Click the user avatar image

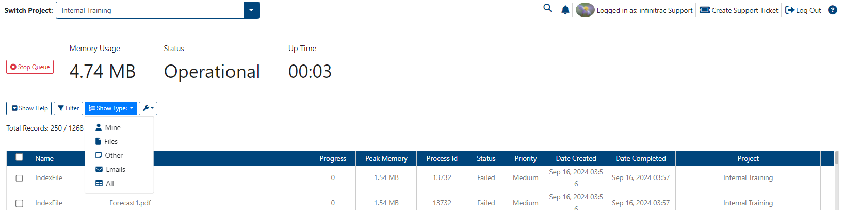click(585, 10)
